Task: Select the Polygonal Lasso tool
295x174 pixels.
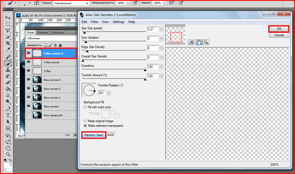Action: (8, 30)
